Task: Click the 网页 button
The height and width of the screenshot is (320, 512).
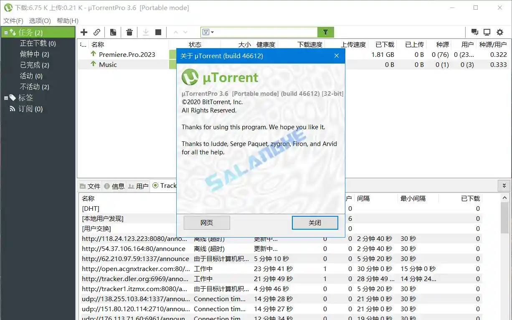Action: 206,223
